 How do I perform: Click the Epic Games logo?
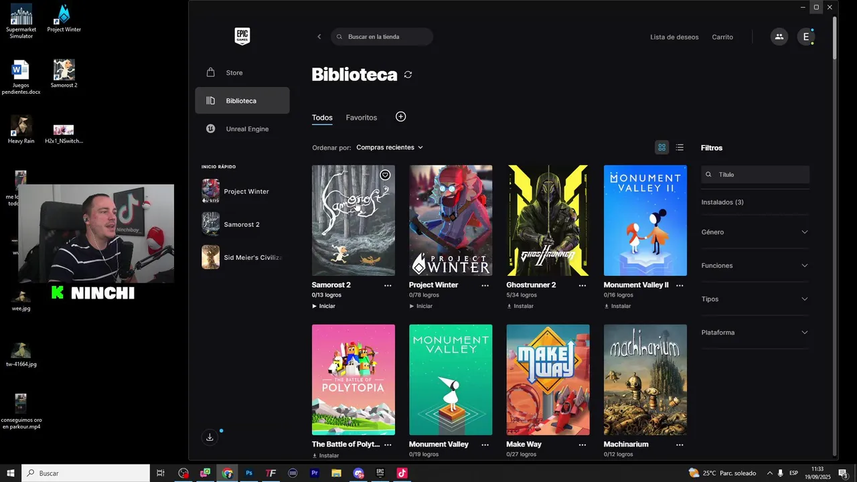tap(242, 36)
